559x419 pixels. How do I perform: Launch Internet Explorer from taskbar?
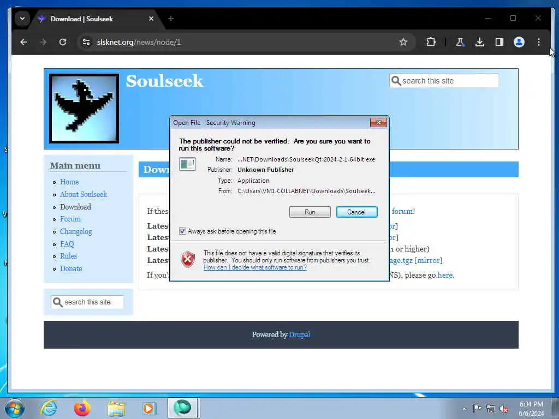click(49, 408)
